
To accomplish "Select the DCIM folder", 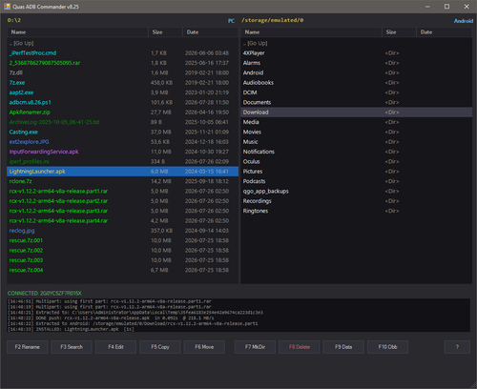I will tap(356, 92).
